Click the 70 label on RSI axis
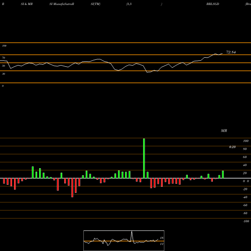 (x=4, y=58)
